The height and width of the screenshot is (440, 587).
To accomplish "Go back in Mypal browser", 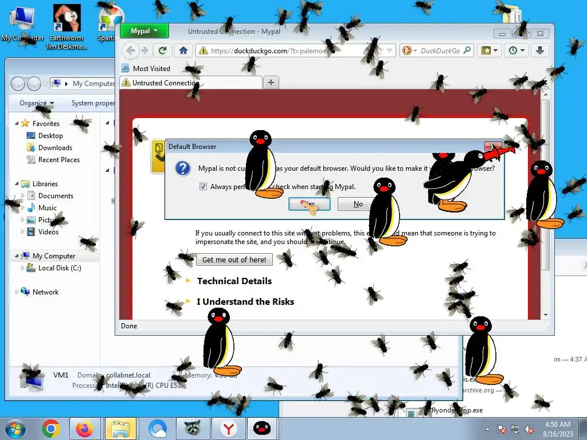I will 131,50.
